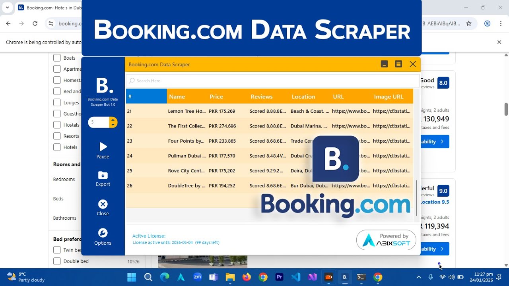This screenshot has height=286, width=509.
Task: Click location Dubai Marina cell
Action: [x=309, y=126]
